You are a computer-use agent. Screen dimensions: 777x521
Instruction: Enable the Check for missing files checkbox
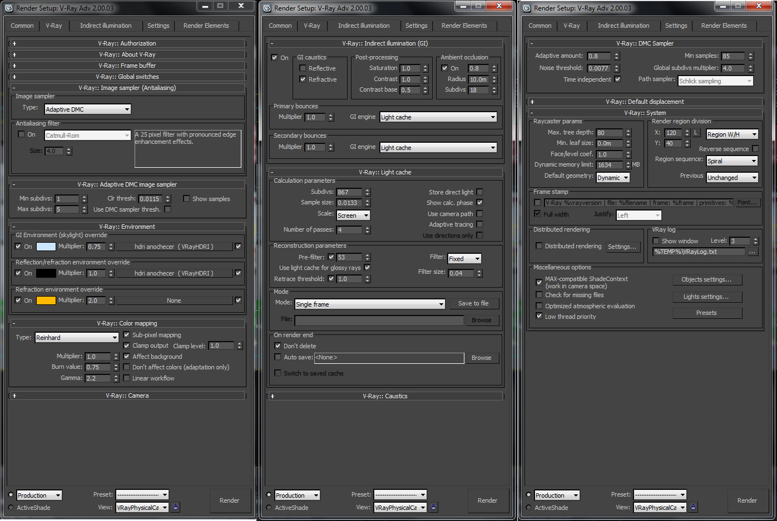click(x=539, y=295)
